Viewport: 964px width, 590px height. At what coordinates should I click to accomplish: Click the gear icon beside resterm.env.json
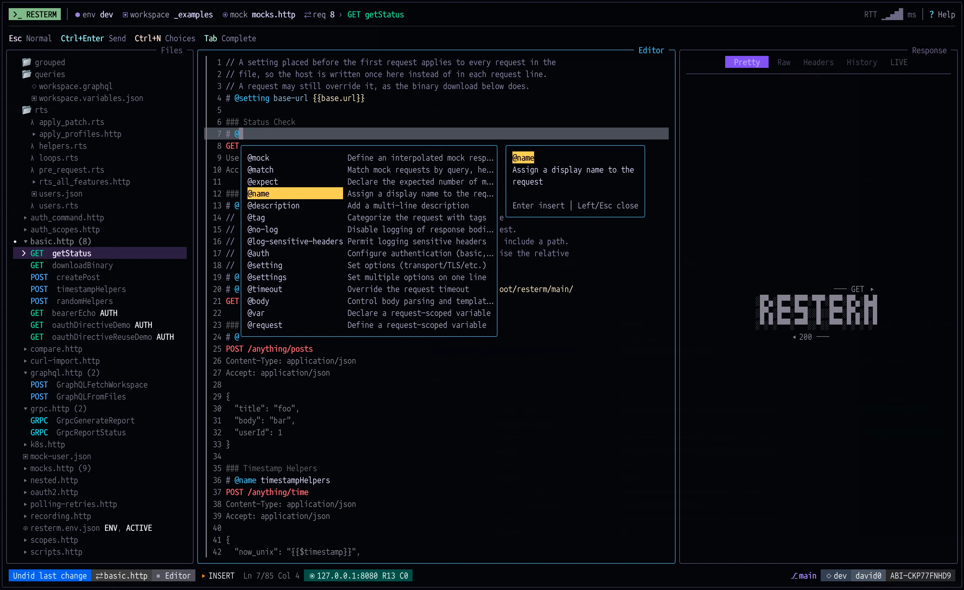tap(26, 528)
